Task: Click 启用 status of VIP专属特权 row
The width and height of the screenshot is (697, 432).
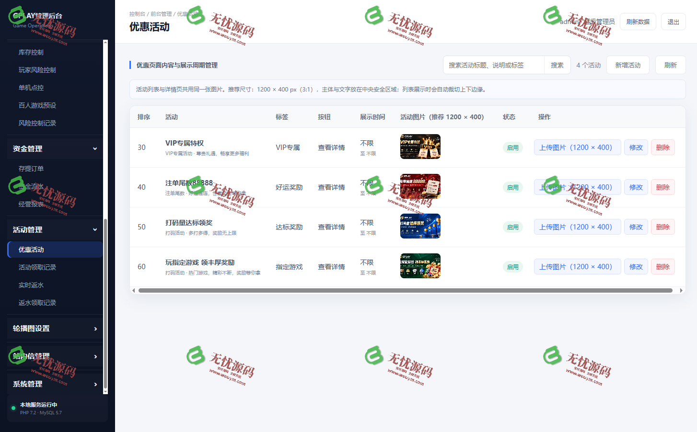Action: point(512,148)
